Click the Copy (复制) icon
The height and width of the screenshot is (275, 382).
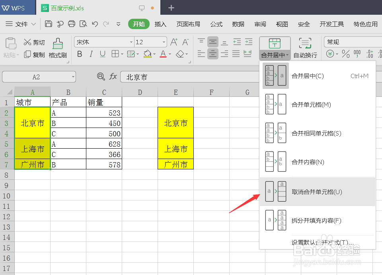tap(27, 54)
